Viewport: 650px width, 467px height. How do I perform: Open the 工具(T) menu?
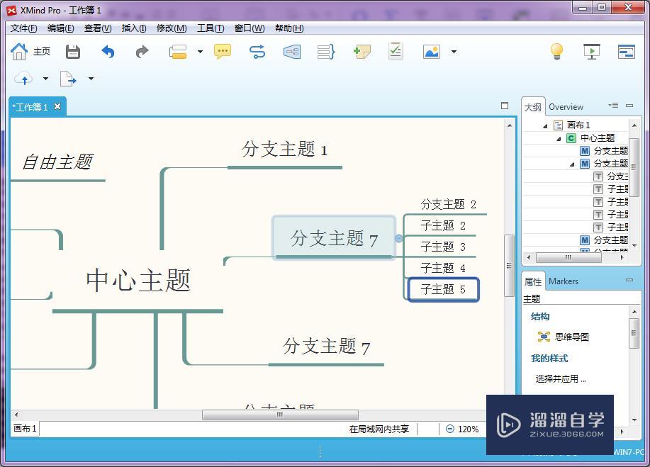pyautogui.click(x=211, y=28)
